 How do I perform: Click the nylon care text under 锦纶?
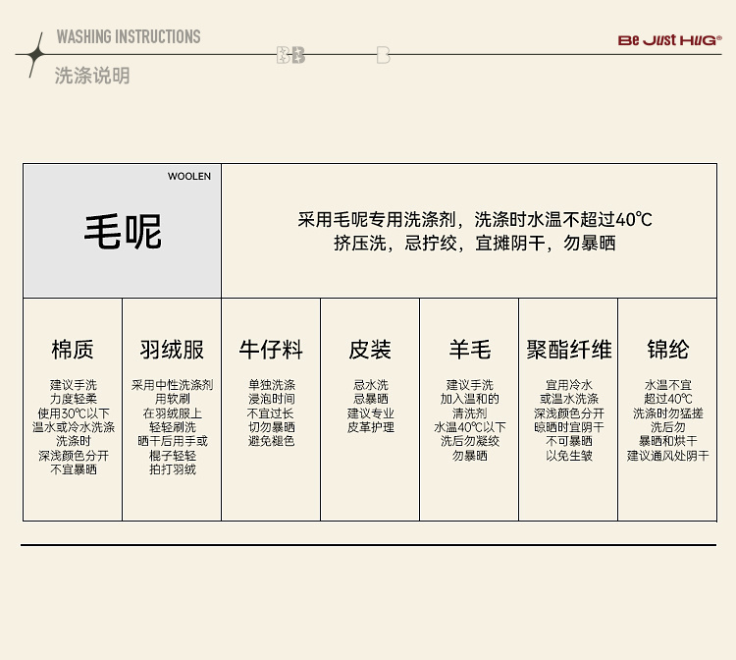pos(667,420)
